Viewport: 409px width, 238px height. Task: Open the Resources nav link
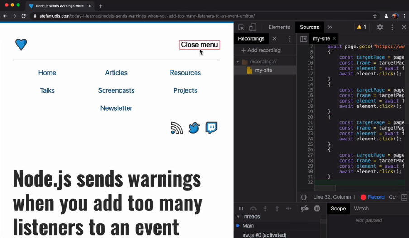185,73
